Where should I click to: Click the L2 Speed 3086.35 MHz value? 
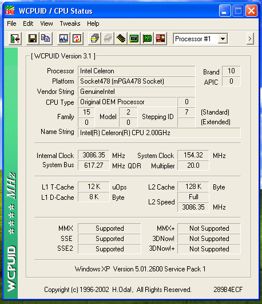pos(193,207)
